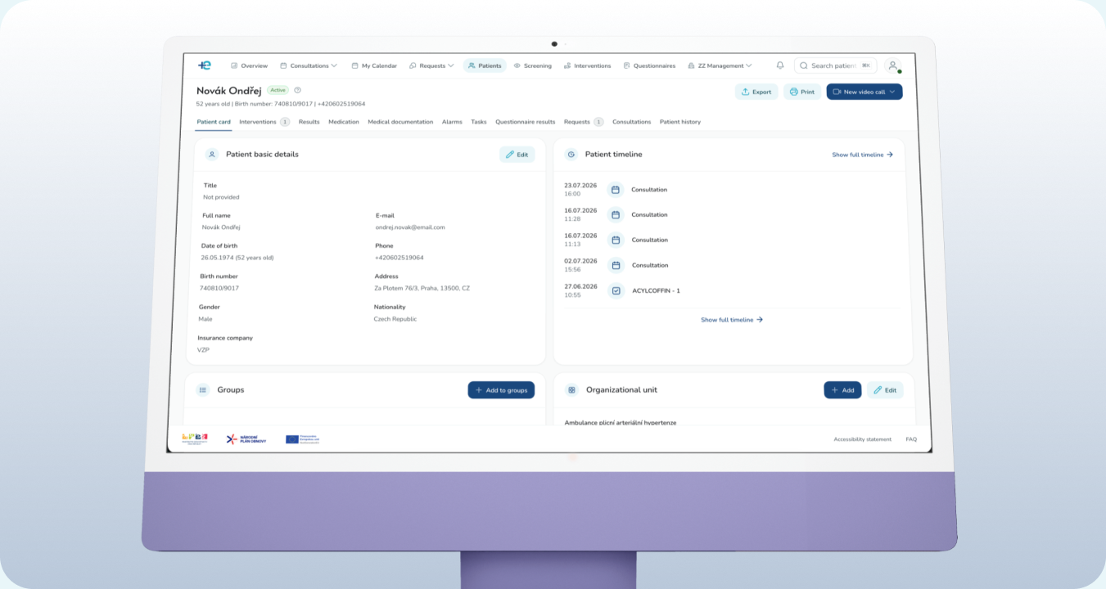This screenshot has height=589, width=1106.
Task: Click the Search patient input field
Action: point(835,65)
